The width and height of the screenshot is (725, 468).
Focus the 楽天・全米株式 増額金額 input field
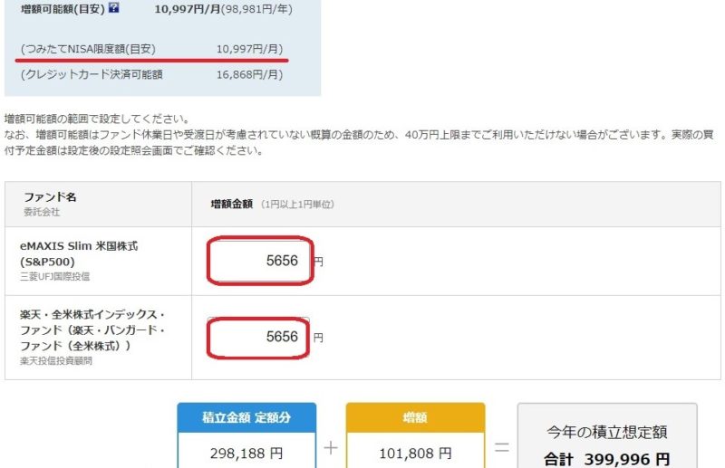(x=258, y=337)
